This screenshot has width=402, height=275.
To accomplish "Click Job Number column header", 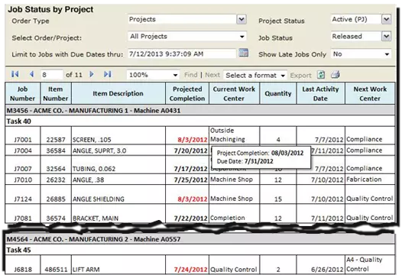I will [x=23, y=93].
